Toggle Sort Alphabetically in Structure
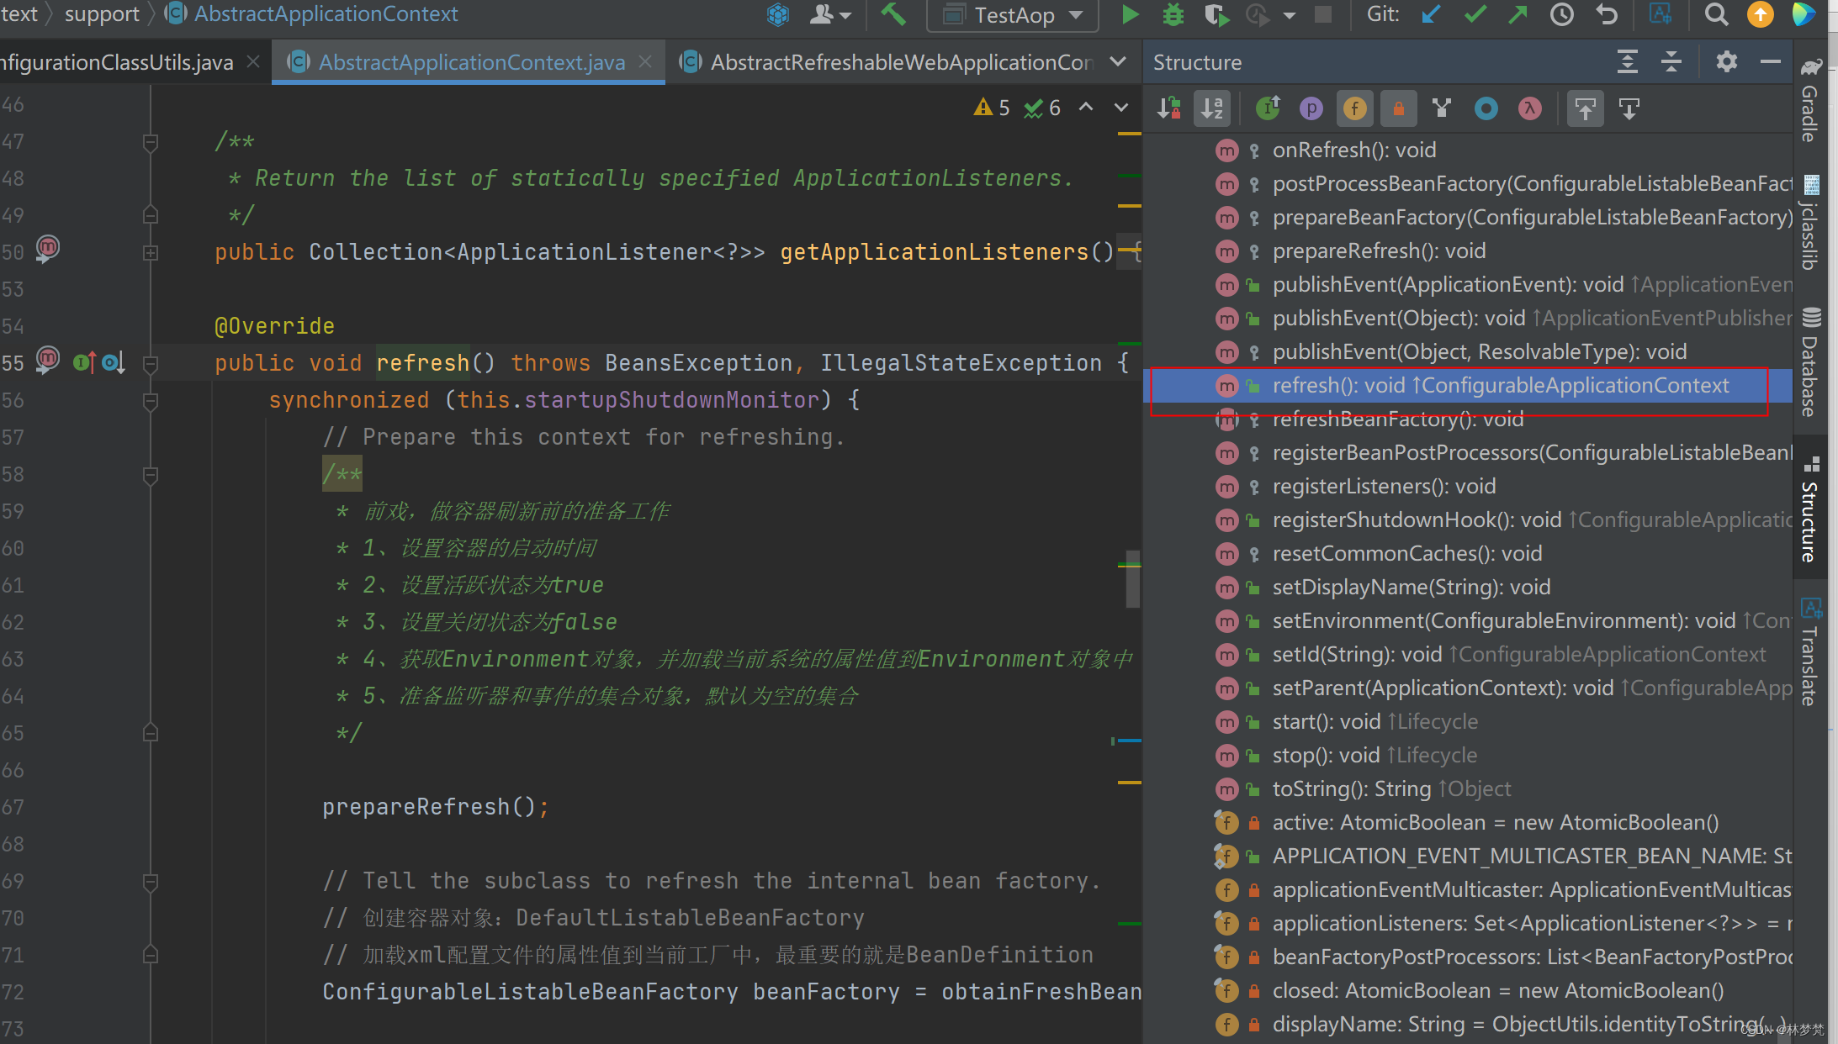 click(1212, 108)
